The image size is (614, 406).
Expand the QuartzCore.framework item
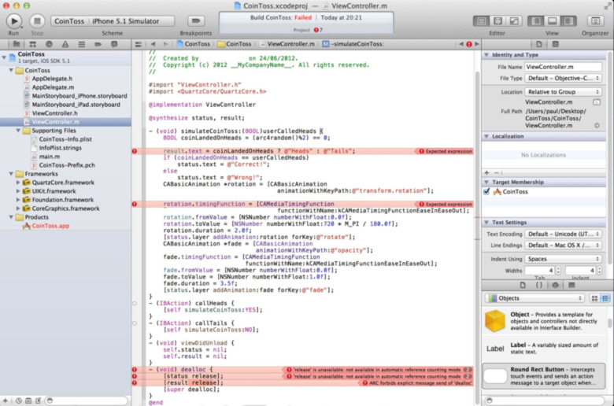pos(18,183)
